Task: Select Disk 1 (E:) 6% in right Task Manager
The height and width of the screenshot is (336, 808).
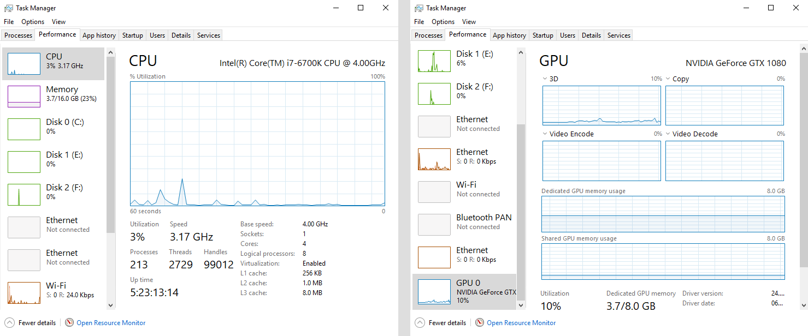Action: pyautogui.click(x=464, y=61)
